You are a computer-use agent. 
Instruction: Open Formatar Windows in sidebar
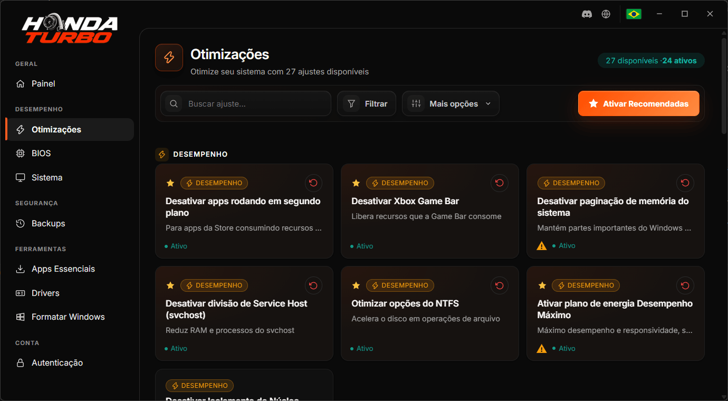70,317
